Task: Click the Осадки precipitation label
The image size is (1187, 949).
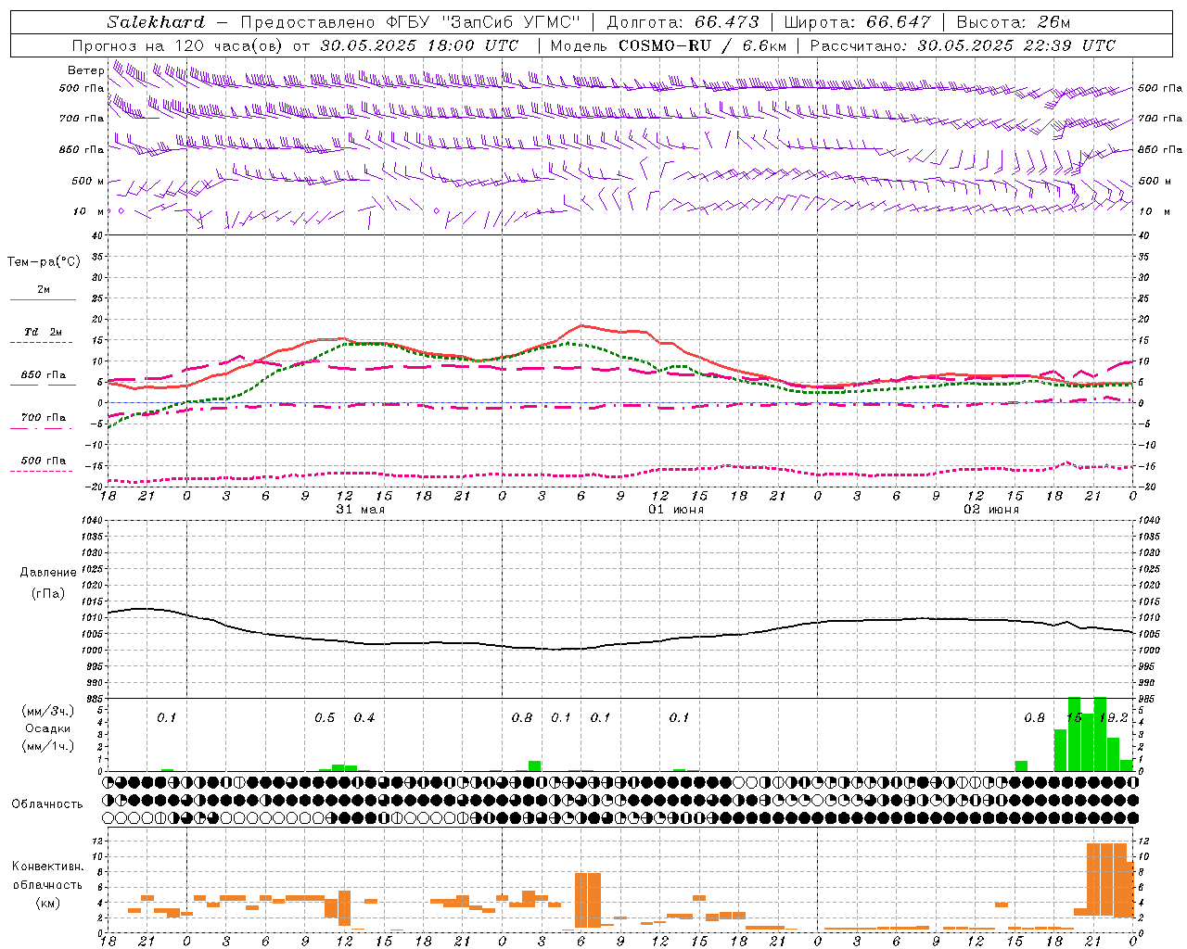Action: [x=47, y=728]
